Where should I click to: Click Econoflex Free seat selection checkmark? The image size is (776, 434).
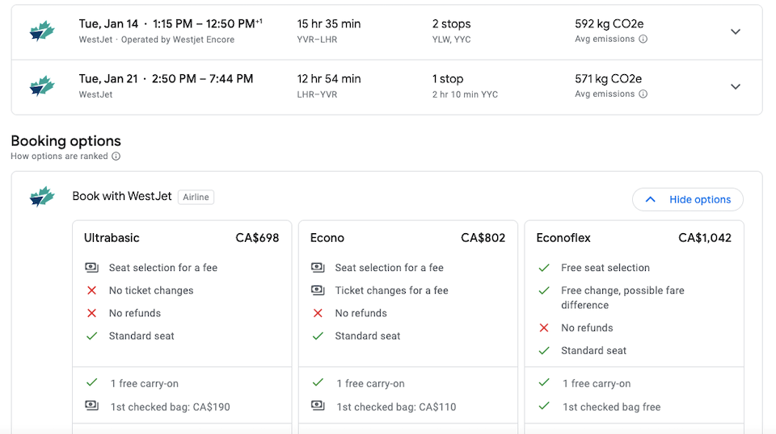[544, 268]
